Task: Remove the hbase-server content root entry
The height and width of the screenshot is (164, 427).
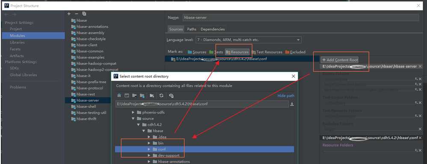Action: (x=420, y=66)
